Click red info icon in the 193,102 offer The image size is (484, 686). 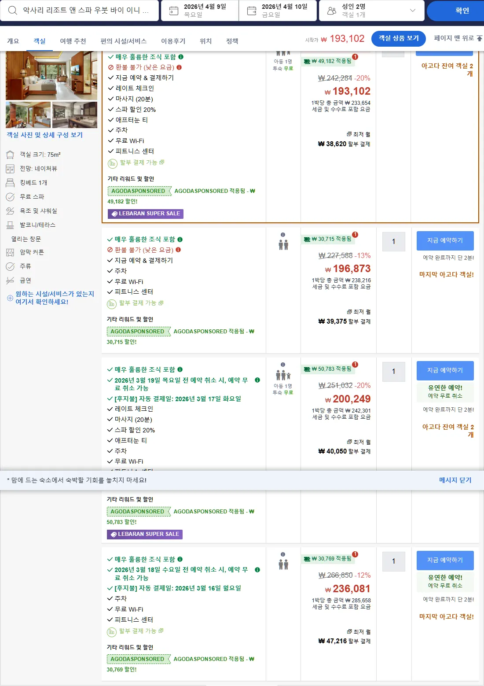[179, 67]
